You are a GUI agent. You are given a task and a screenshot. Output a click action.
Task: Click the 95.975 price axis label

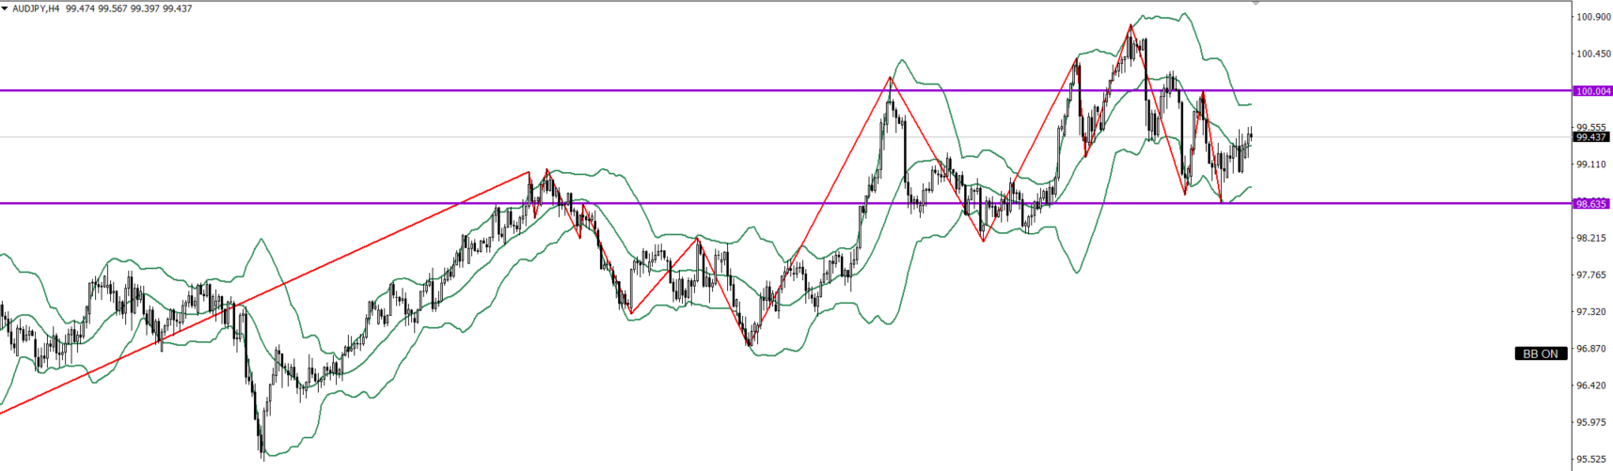click(1591, 422)
